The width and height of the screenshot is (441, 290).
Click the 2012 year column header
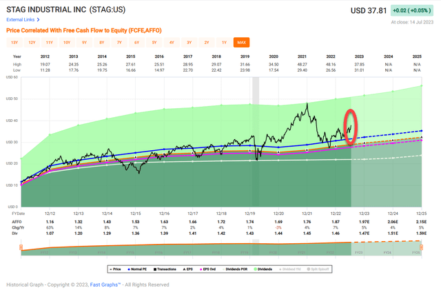[x=45, y=56]
